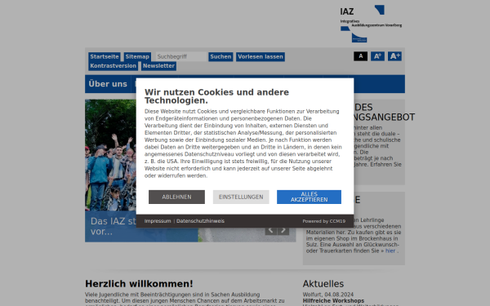Follow the 'hier' link about cards
This screenshot has height=306, width=490.
click(390, 251)
